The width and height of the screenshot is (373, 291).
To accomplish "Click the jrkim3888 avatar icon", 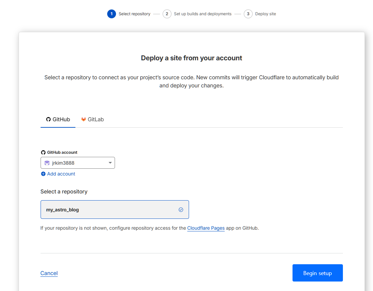I will pyautogui.click(x=47, y=163).
